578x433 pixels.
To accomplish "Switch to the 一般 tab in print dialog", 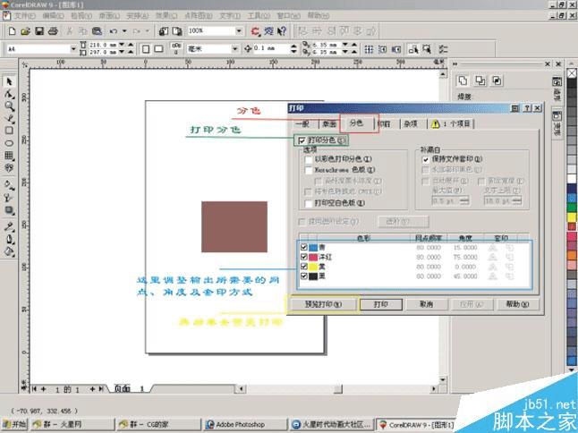I will click(302, 124).
